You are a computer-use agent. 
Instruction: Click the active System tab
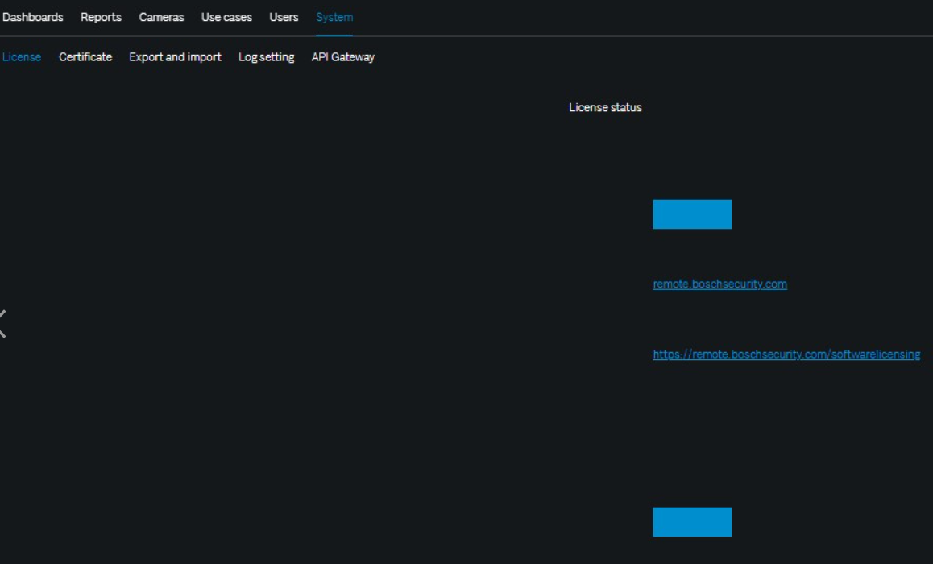pyautogui.click(x=334, y=17)
